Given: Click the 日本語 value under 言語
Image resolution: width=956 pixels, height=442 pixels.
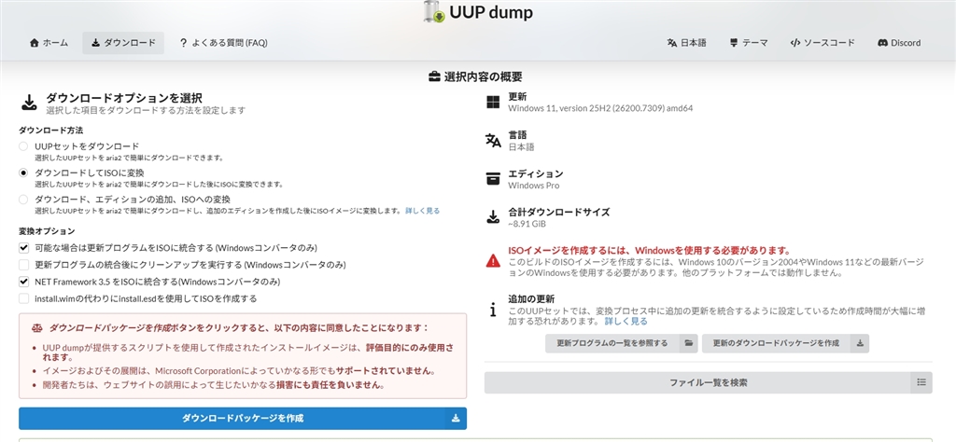Looking at the screenshot, I should pos(521,146).
